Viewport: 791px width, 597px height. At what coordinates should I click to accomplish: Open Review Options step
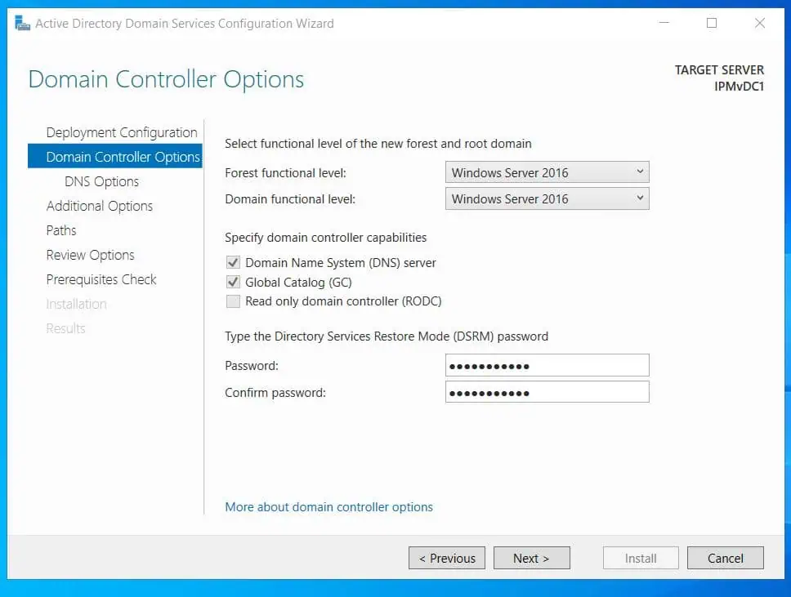91,255
